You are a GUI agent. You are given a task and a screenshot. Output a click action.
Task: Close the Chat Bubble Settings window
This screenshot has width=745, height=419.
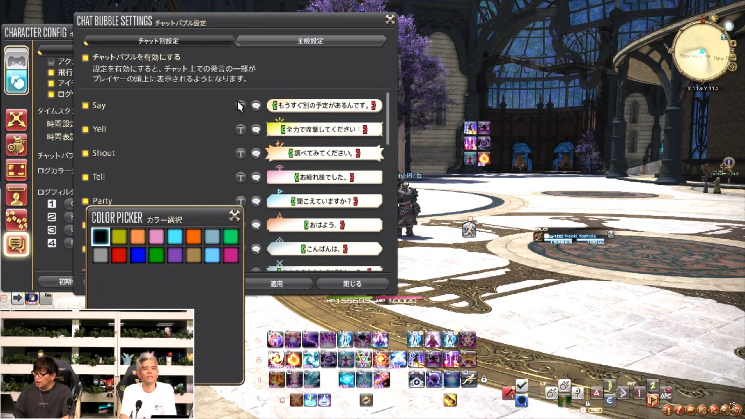390,19
